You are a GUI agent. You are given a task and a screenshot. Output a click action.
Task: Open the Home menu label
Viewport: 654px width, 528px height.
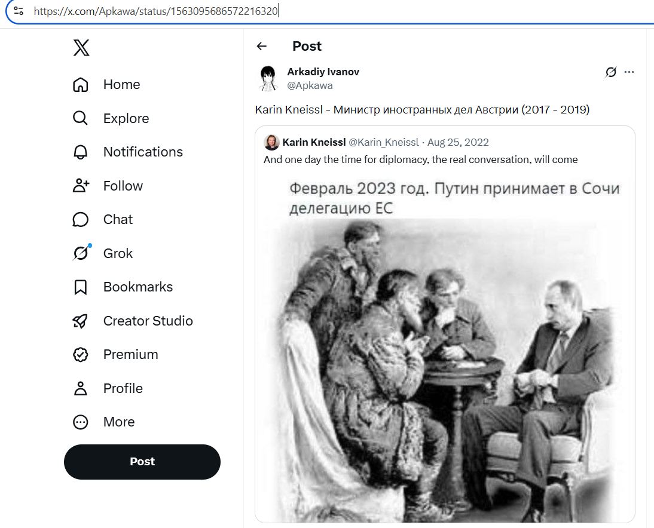[x=122, y=85]
